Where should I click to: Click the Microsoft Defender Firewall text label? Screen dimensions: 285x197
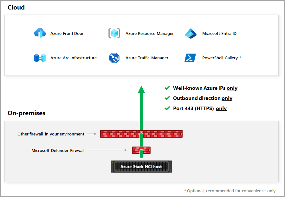tap(58, 150)
